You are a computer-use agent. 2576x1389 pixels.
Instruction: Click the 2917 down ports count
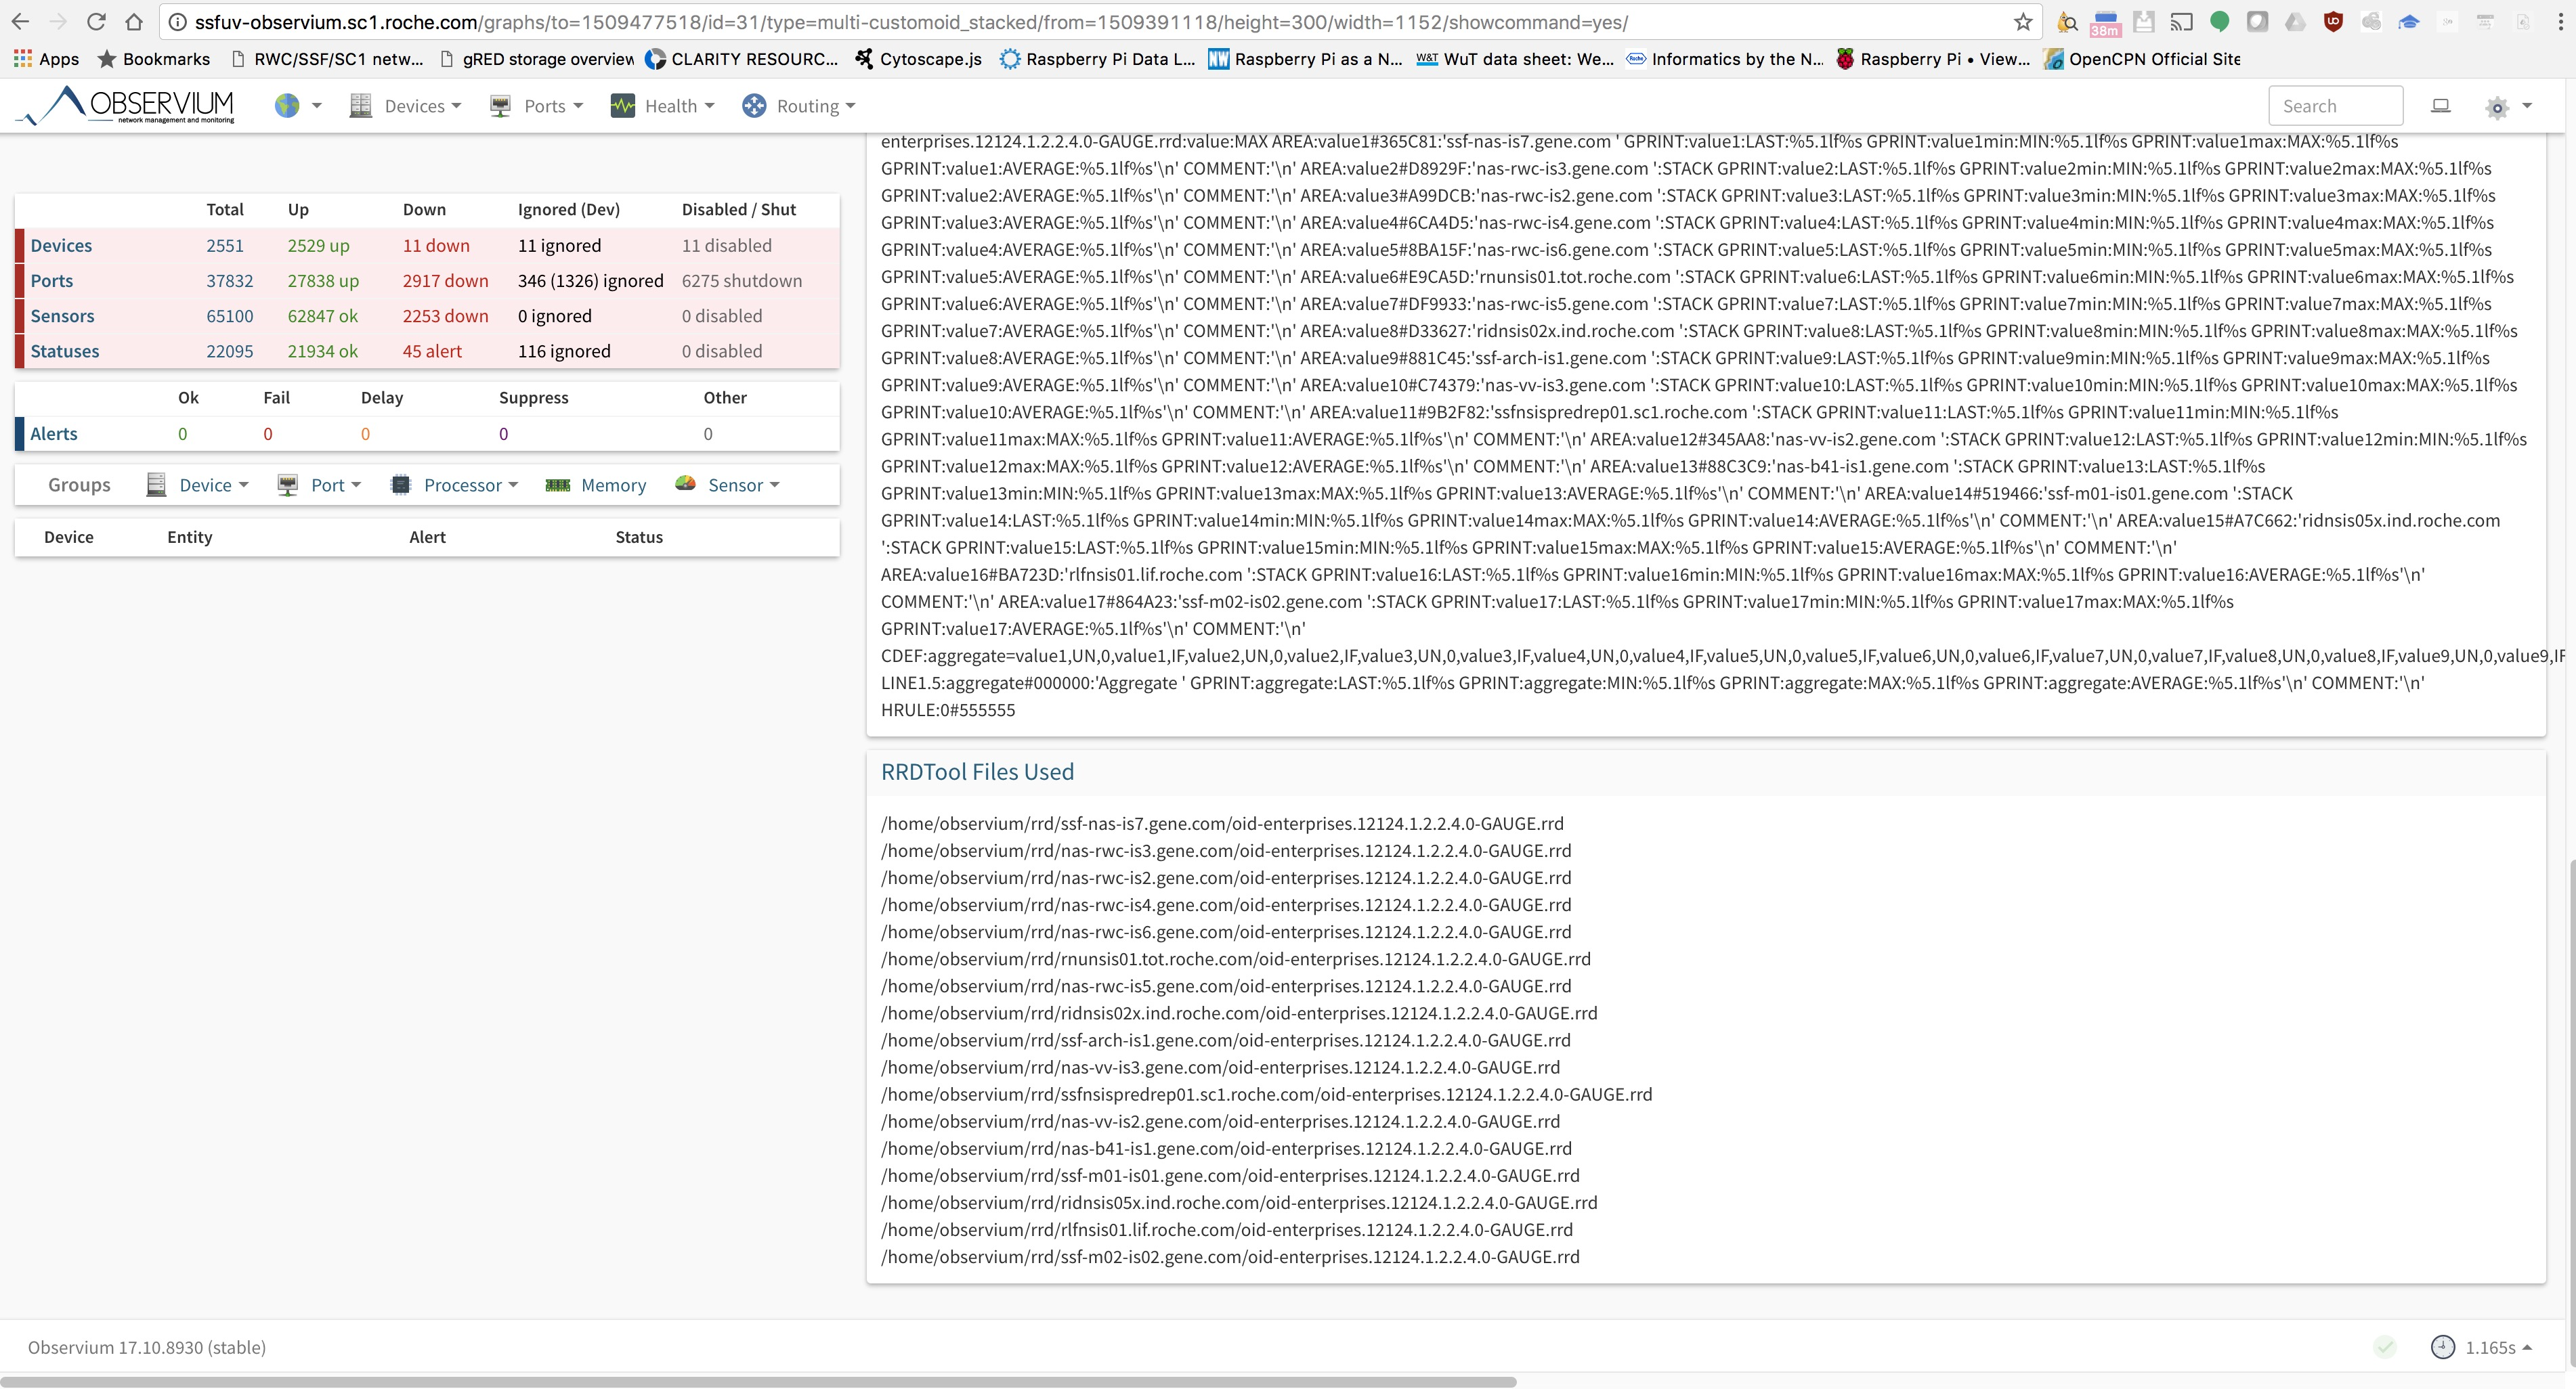coord(446,281)
